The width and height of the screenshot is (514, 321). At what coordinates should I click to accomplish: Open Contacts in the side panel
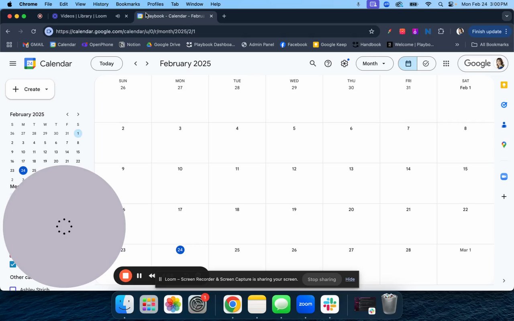click(x=504, y=125)
